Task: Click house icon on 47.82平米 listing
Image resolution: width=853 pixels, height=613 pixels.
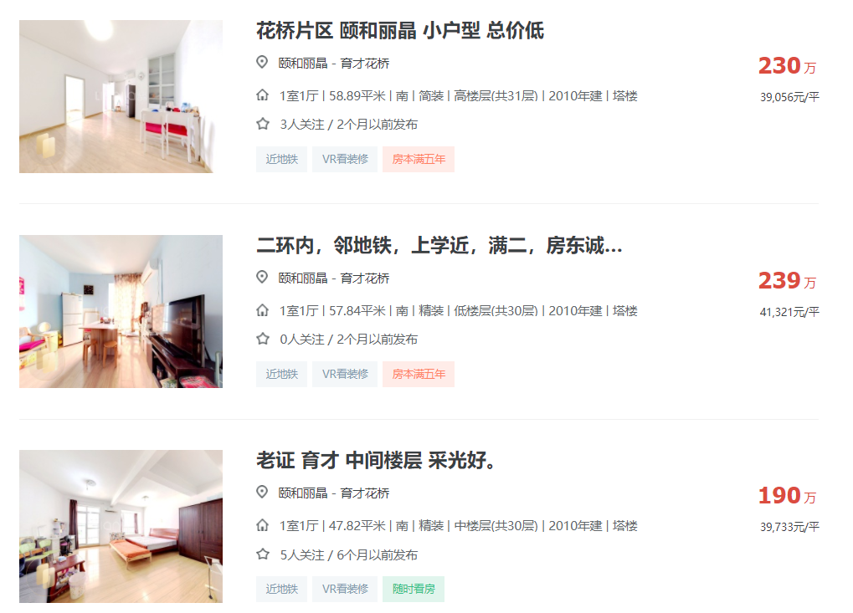Action: click(x=262, y=525)
